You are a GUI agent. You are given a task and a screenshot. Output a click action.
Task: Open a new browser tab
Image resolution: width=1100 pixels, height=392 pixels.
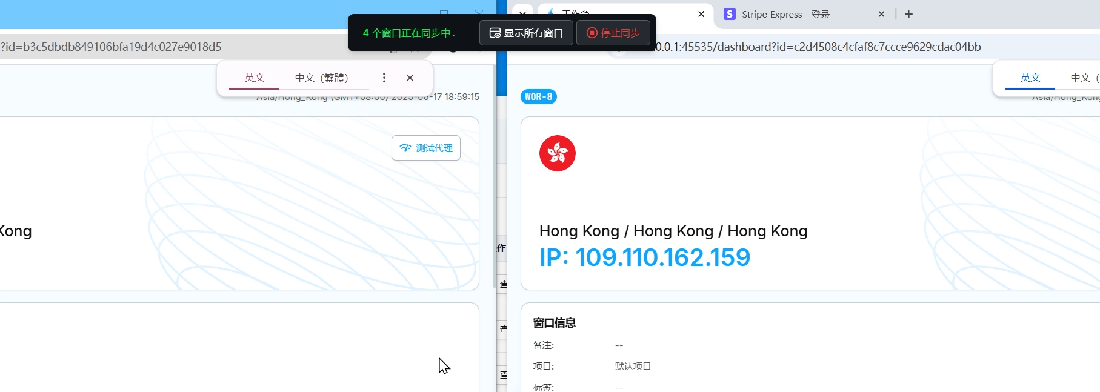tap(908, 14)
